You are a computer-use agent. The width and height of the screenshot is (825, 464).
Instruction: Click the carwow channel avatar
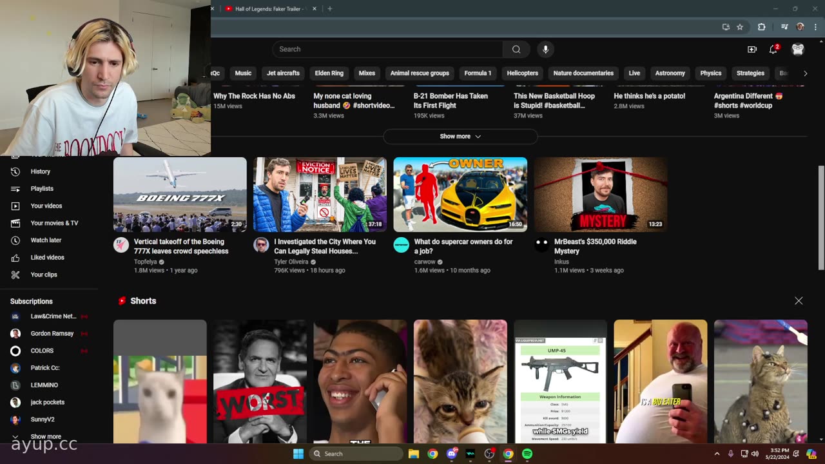(401, 245)
